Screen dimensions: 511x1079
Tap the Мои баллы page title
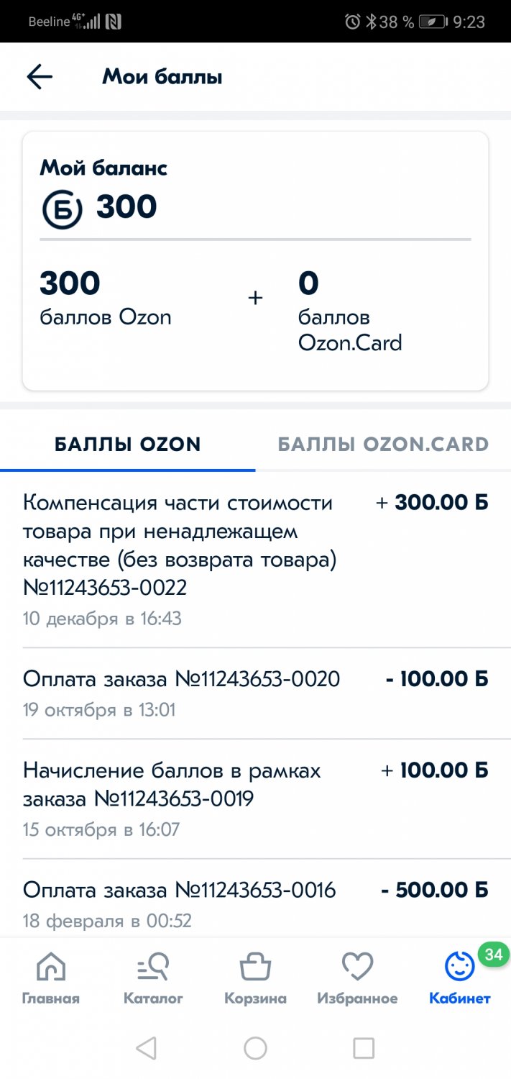coord(162,77)
